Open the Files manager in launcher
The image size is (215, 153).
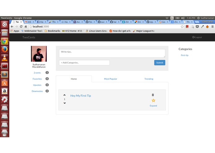(x=5, y=33)
